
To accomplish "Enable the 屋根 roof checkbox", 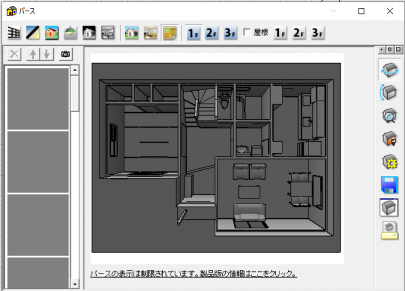I will point(247,32).
